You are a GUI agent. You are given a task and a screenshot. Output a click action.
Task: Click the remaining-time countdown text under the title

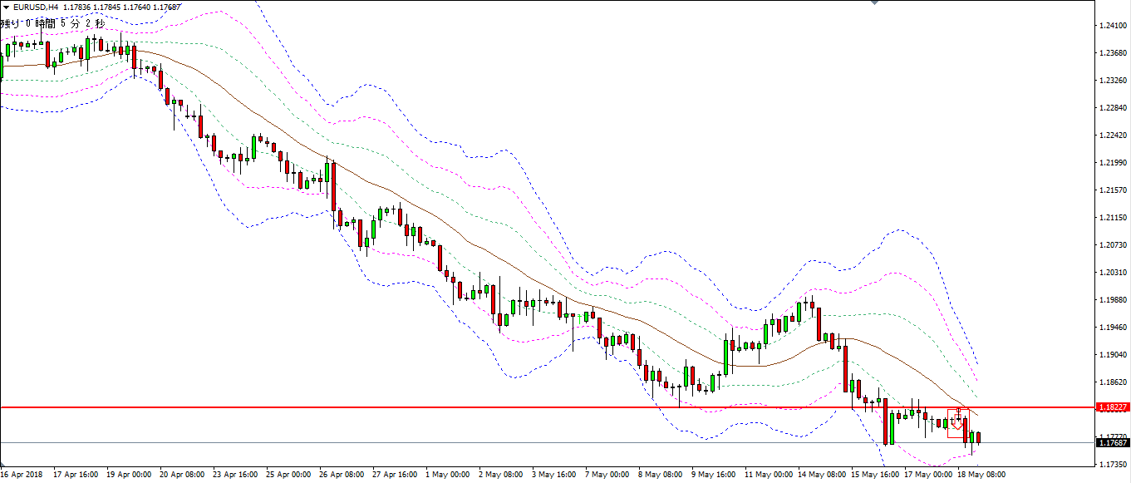[x=53, y=23]
